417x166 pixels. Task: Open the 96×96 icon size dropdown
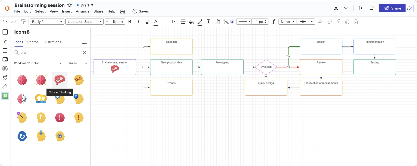click(78, 63)
